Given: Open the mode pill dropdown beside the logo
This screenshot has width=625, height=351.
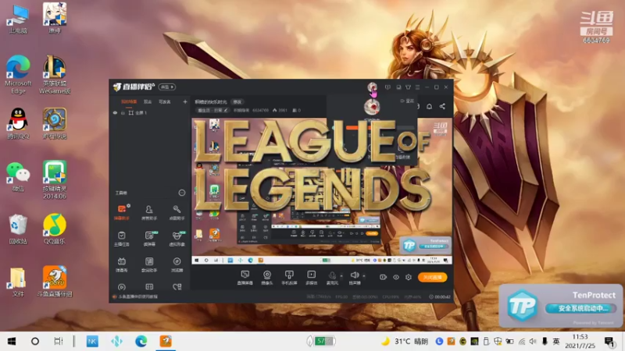Looking at the screenshot, I should click(167, 87).
